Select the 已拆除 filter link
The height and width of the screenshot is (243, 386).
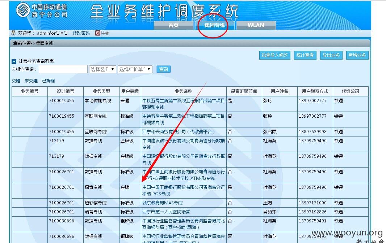(49, 81)
